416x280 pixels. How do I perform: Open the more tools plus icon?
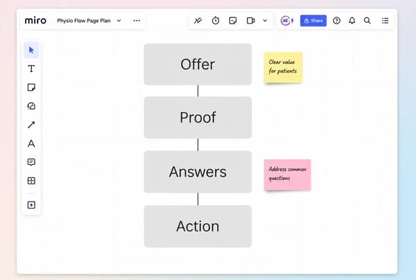(x=31, y=204)
